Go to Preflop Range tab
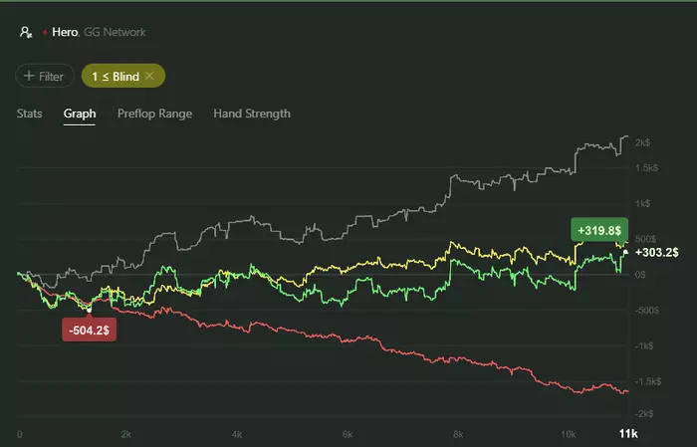This screenshot has width=697, height=447. [x=154, y=113]
